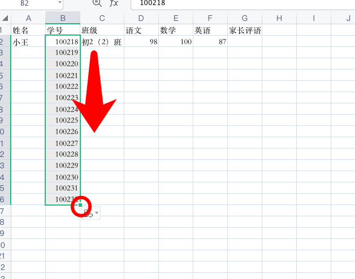Select cell containing 姓名
The height and width of the screenshot is (279, 355).
click(x=28, y=30)
